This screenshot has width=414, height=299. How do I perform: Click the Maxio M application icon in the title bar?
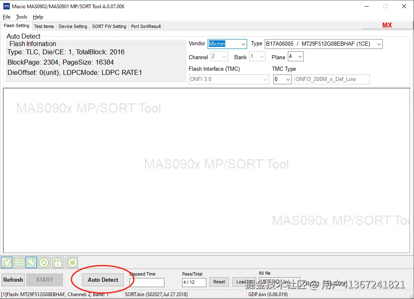click(6, 6)
